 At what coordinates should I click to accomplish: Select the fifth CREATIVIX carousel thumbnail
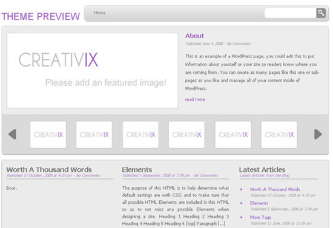(x=233, y=134)
